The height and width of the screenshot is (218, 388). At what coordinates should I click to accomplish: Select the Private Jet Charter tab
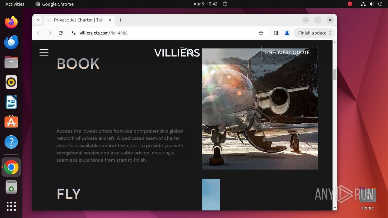click(79, 20)
